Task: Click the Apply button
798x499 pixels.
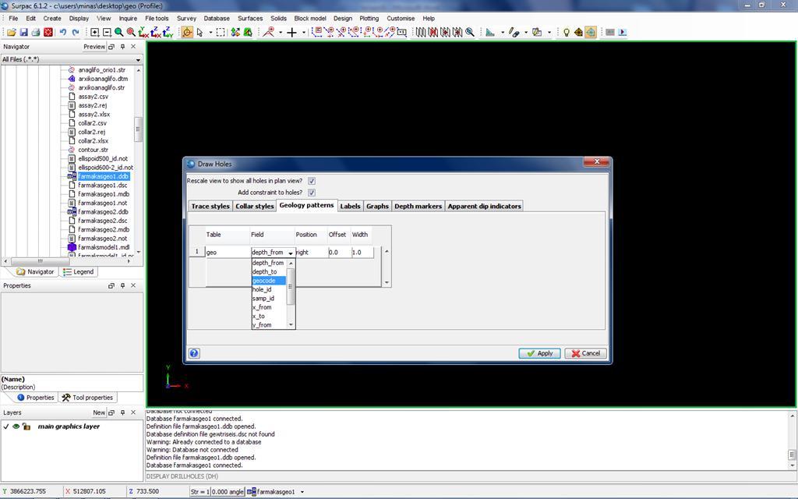Action: [x=539, y=353]
